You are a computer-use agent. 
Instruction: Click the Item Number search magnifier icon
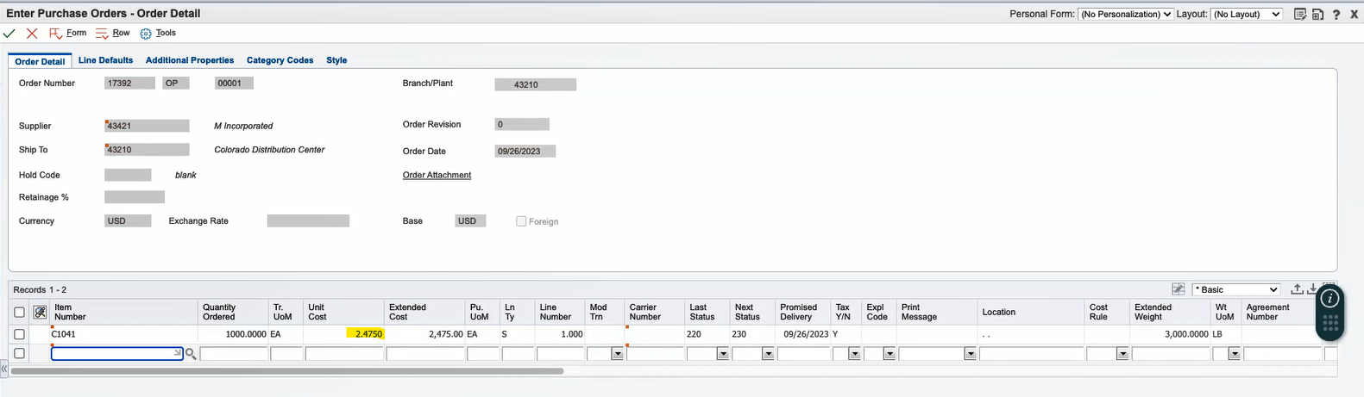(191, 354)
